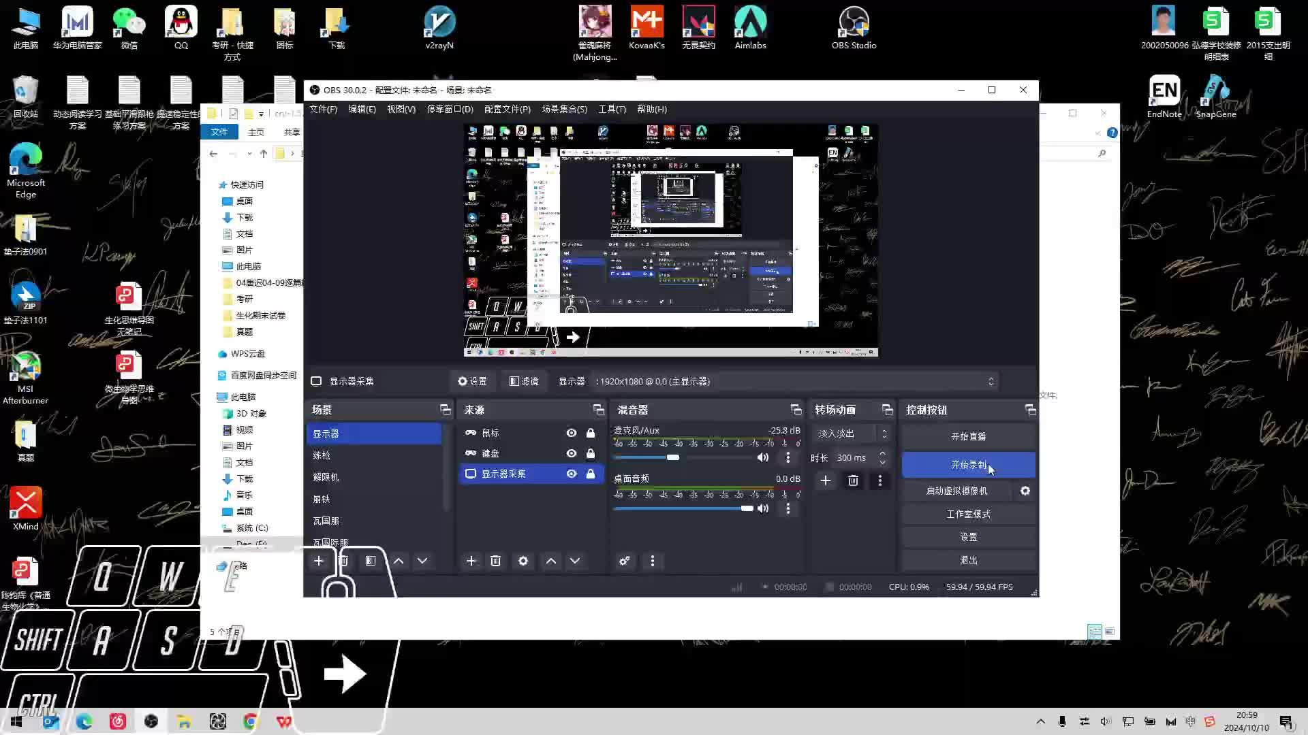1308x735 pixels.
Task: Open advanced audio properties gears icon
Action: [x=624, y=561]
